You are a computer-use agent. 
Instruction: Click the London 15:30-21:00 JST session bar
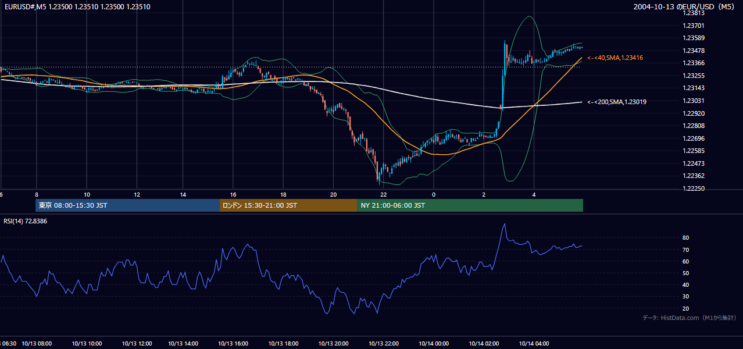coord(288,205)
